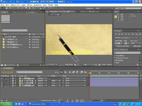Take snapshot with camera icon in viewer
The image size is (142, 106).
pos(75,65)
